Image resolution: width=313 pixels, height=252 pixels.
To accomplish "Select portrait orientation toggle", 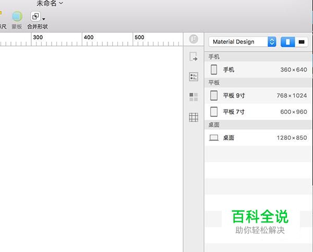I will (x=287, y=42).
